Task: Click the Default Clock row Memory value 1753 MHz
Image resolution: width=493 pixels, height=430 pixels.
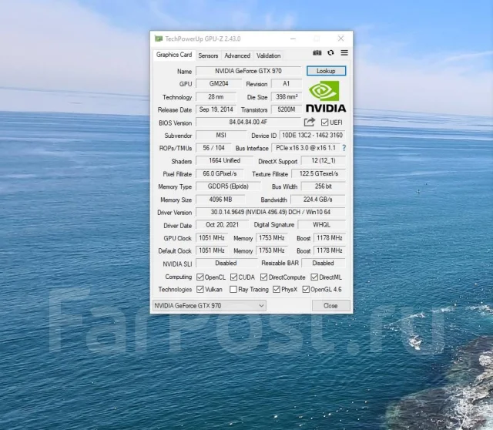Action: click(272, 250)
